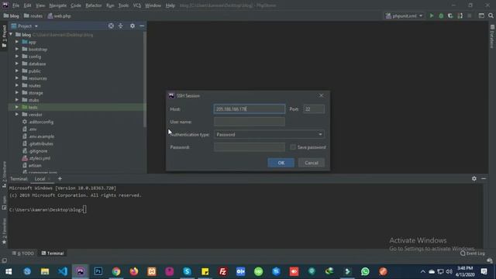Expand the database folder
Screen dimensions: 496x279
17,64
